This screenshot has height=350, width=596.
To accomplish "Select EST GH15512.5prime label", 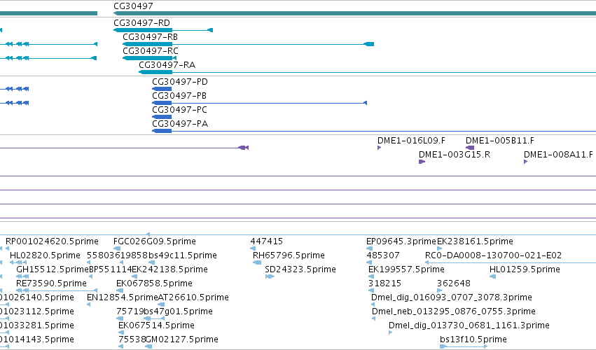I will [x=53, y=269].
